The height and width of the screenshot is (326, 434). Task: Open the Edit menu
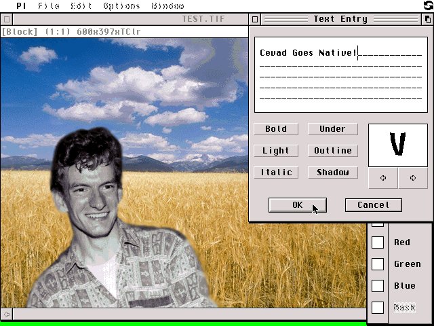pos(81,6)
